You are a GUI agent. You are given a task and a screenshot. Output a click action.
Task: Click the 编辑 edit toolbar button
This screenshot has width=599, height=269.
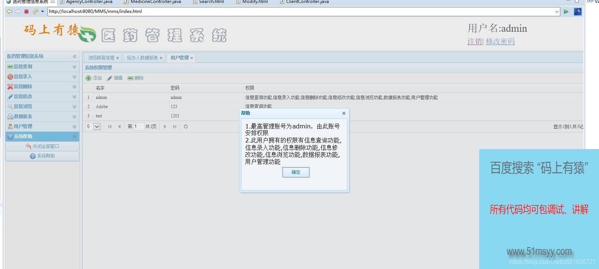click(x=115, y=78)
